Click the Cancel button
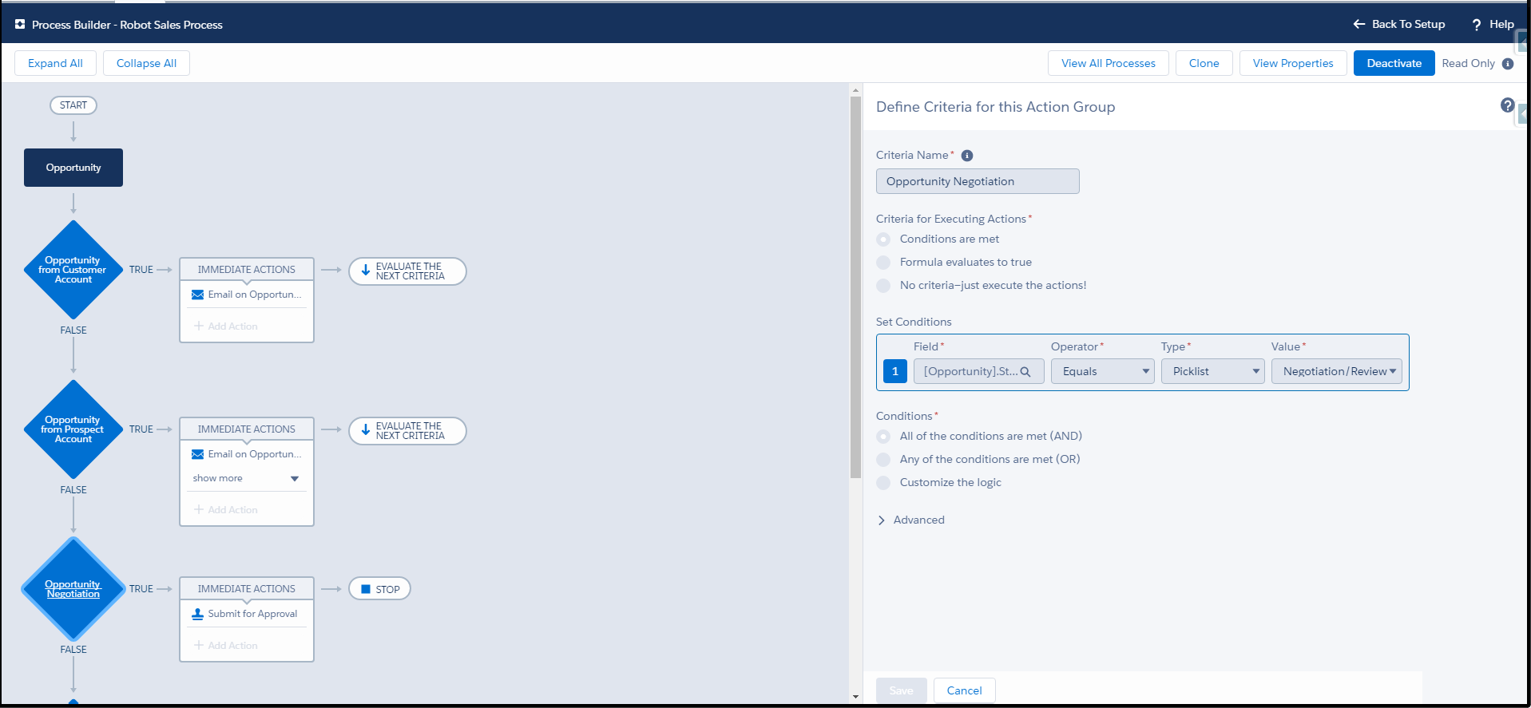The width and height of the screenshot is (1531, 708). point(965,690)
